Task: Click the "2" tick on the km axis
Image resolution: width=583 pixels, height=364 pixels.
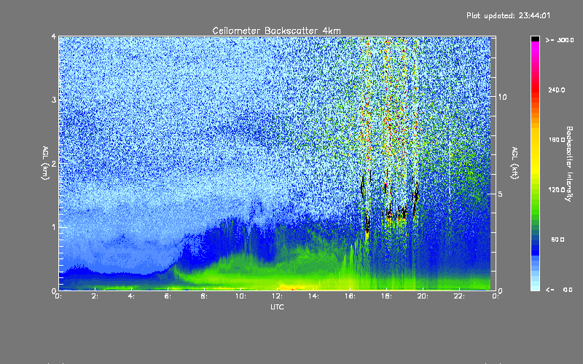Action: click(54, 163)
